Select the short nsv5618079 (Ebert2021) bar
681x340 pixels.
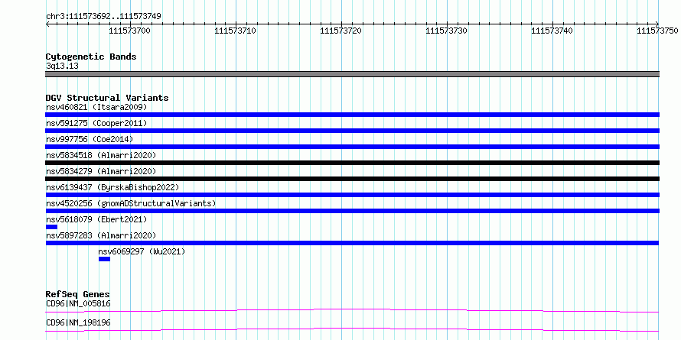point(51,227)
